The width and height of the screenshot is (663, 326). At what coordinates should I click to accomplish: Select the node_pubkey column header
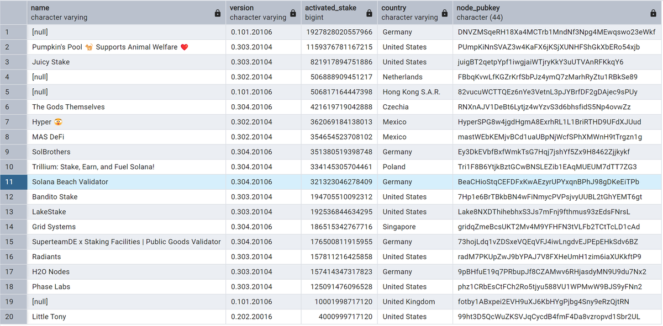tap(557, 13)
